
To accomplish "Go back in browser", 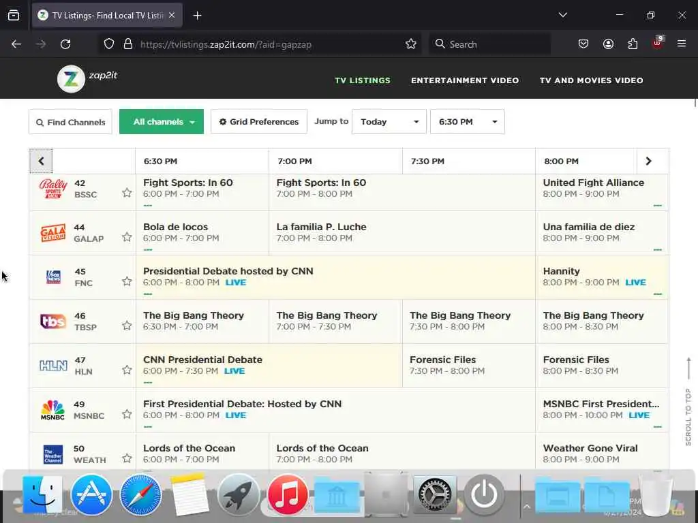I will [16, 44].
